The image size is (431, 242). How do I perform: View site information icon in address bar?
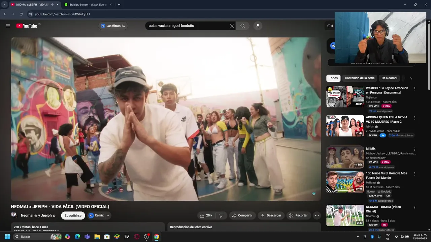click(x=31, y=14)
